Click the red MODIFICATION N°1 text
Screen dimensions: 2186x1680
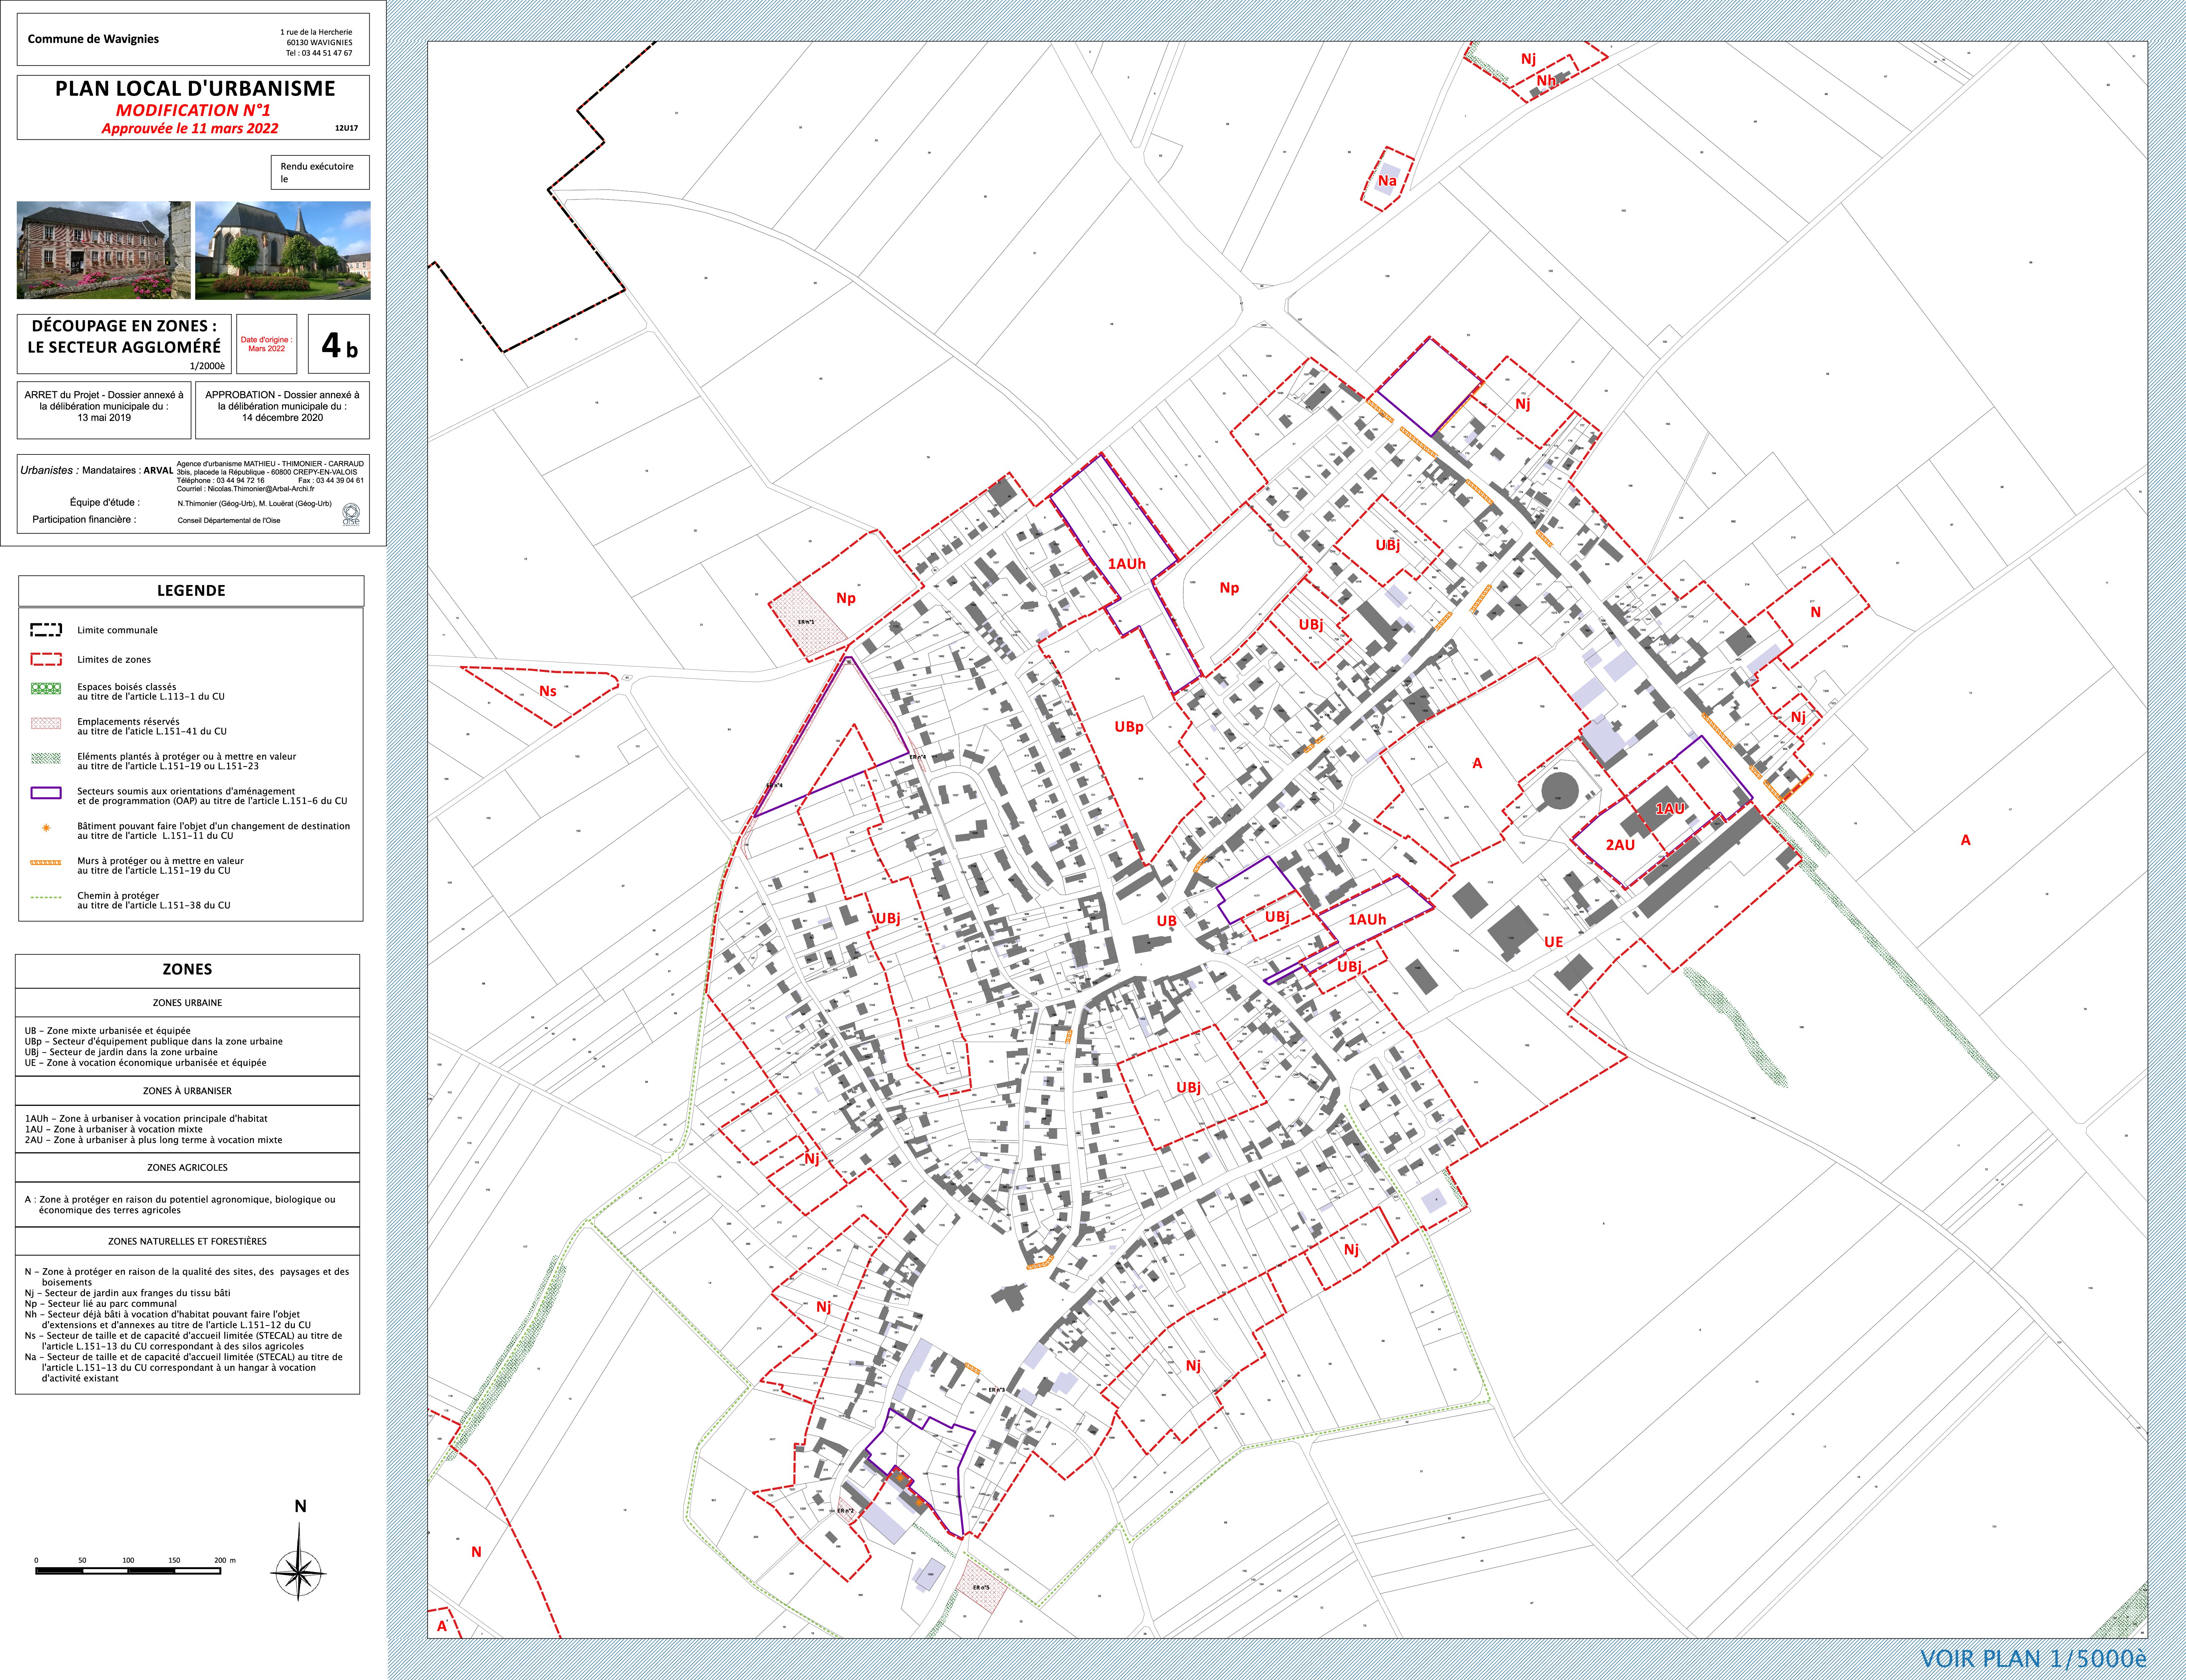[193, 110]
